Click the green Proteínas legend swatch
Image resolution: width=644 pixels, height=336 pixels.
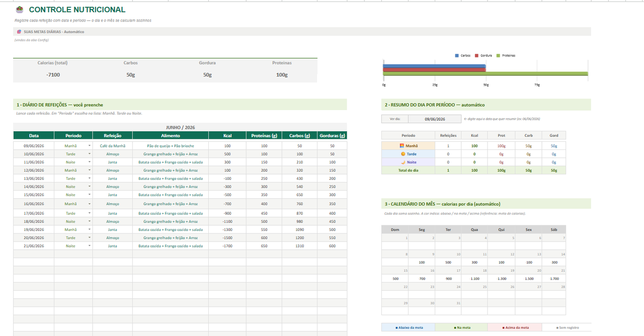498,55
